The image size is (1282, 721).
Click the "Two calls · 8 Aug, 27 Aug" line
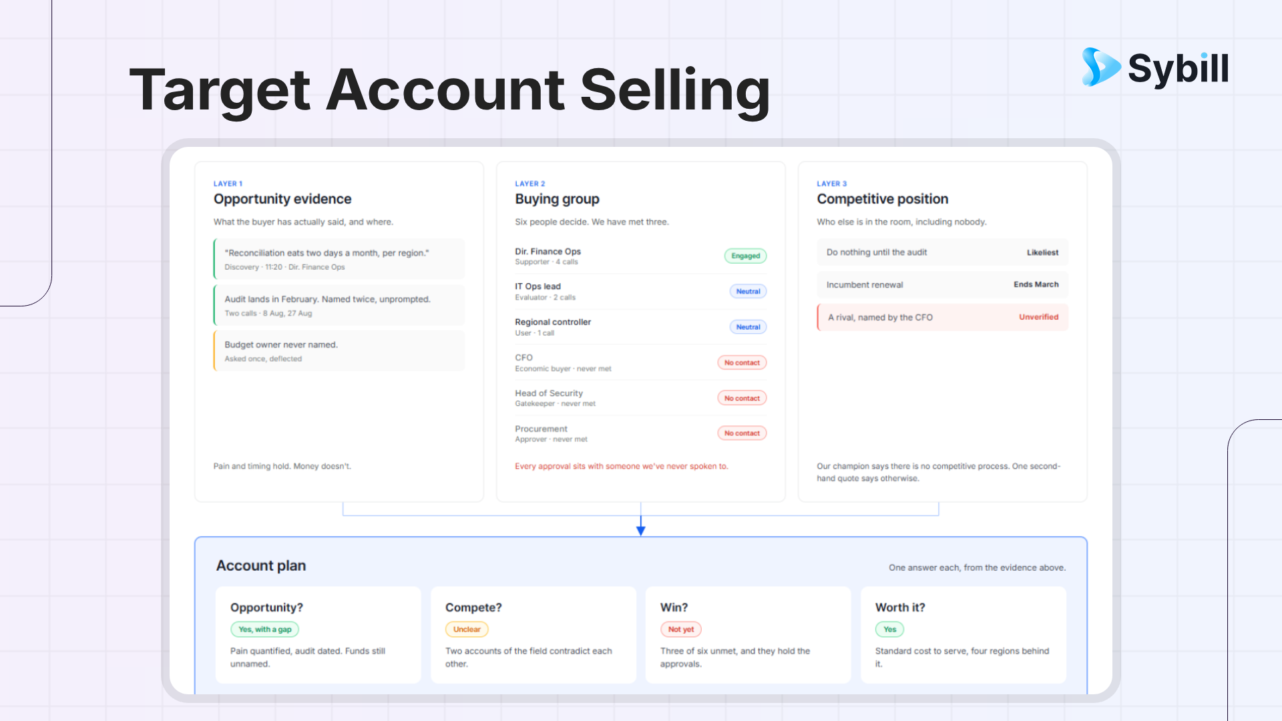268,313
